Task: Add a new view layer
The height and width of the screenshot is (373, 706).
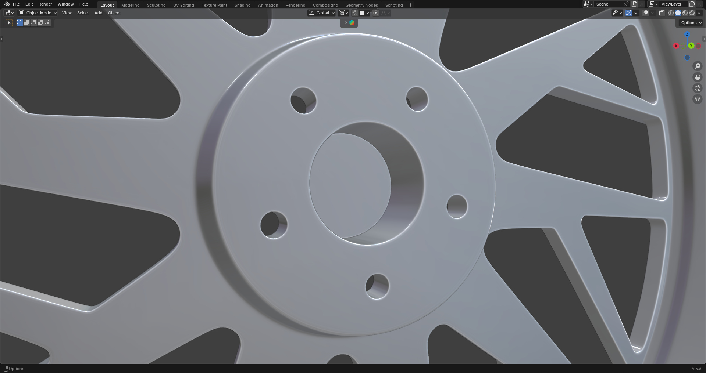Action: click(692, 4)
